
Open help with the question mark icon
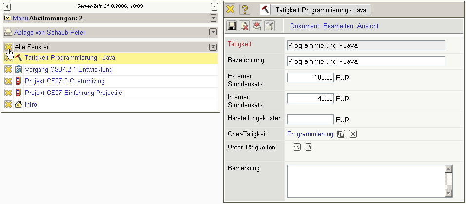click(x=245, y=9)
